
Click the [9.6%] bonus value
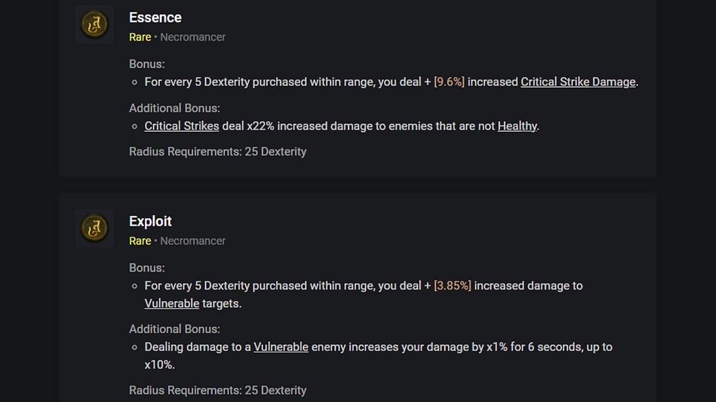point(449,82)
